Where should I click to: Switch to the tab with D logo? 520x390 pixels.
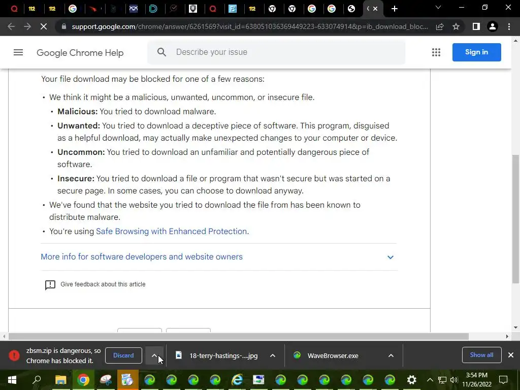[153, 9]
